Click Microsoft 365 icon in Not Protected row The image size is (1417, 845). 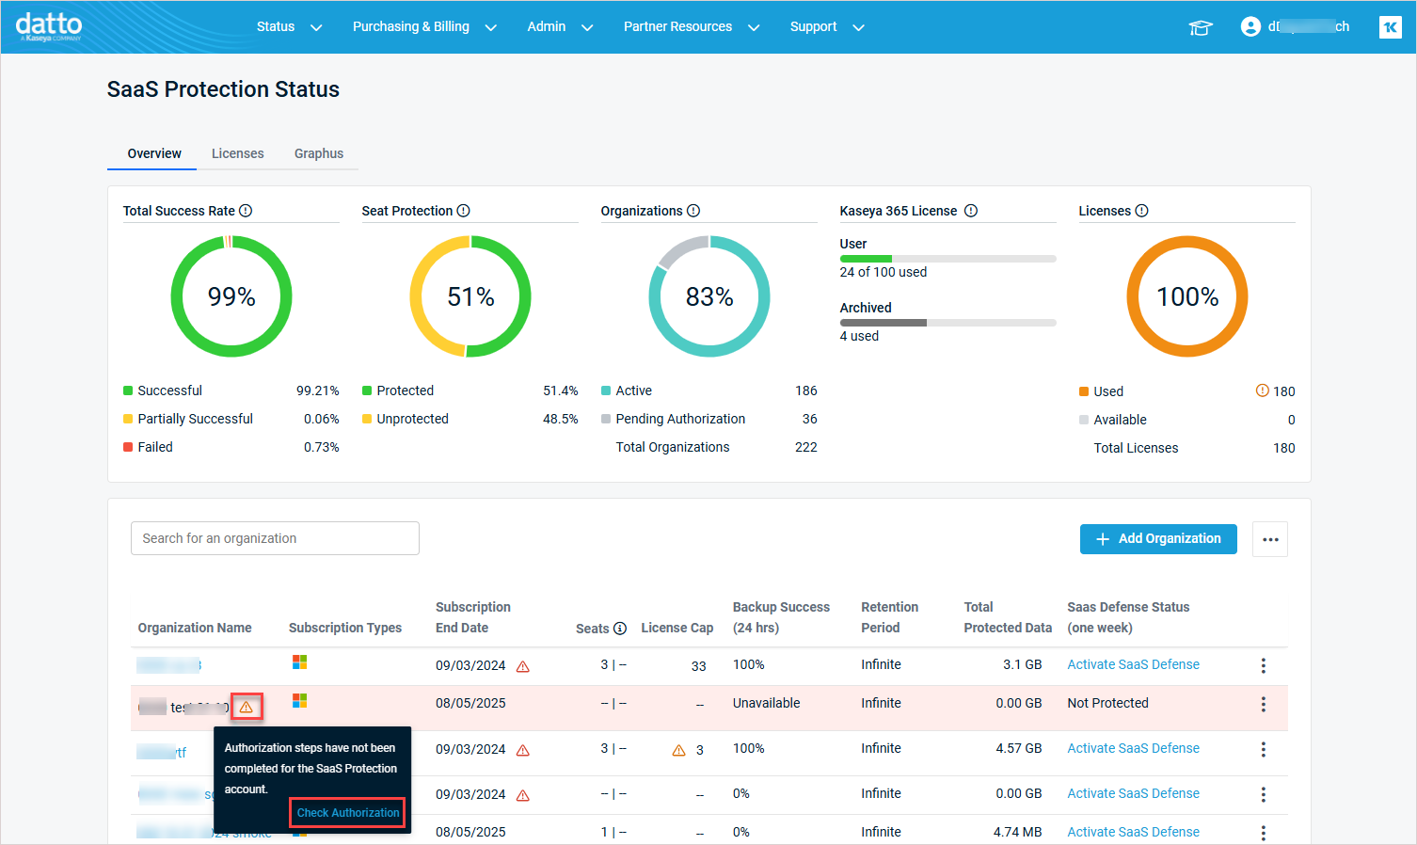299,701
